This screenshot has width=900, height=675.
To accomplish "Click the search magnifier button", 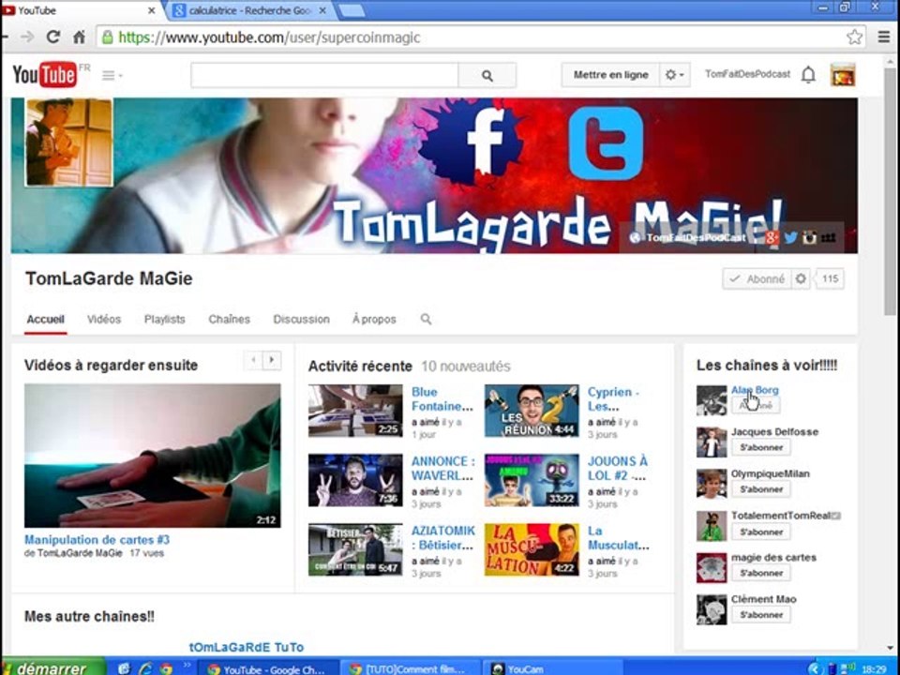I will coord(487,75).
